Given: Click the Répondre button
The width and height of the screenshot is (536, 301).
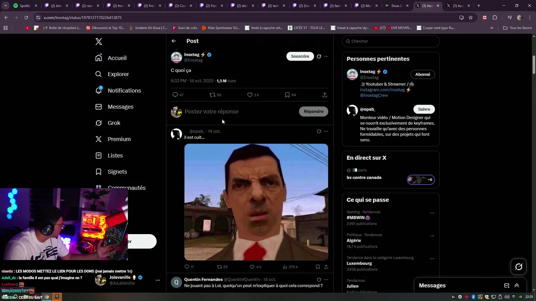Looking at the screenshot, I should click(314, 111).
